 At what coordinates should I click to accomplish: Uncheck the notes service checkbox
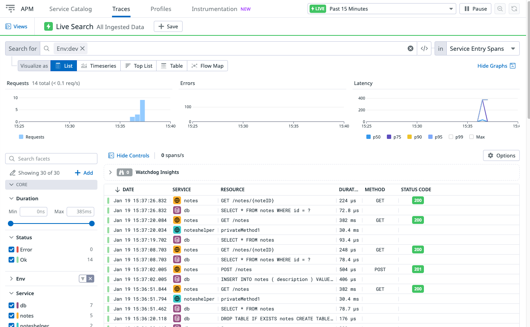pos(11,316)
